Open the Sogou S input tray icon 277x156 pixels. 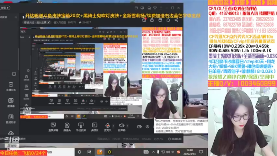tap(178, 152)
